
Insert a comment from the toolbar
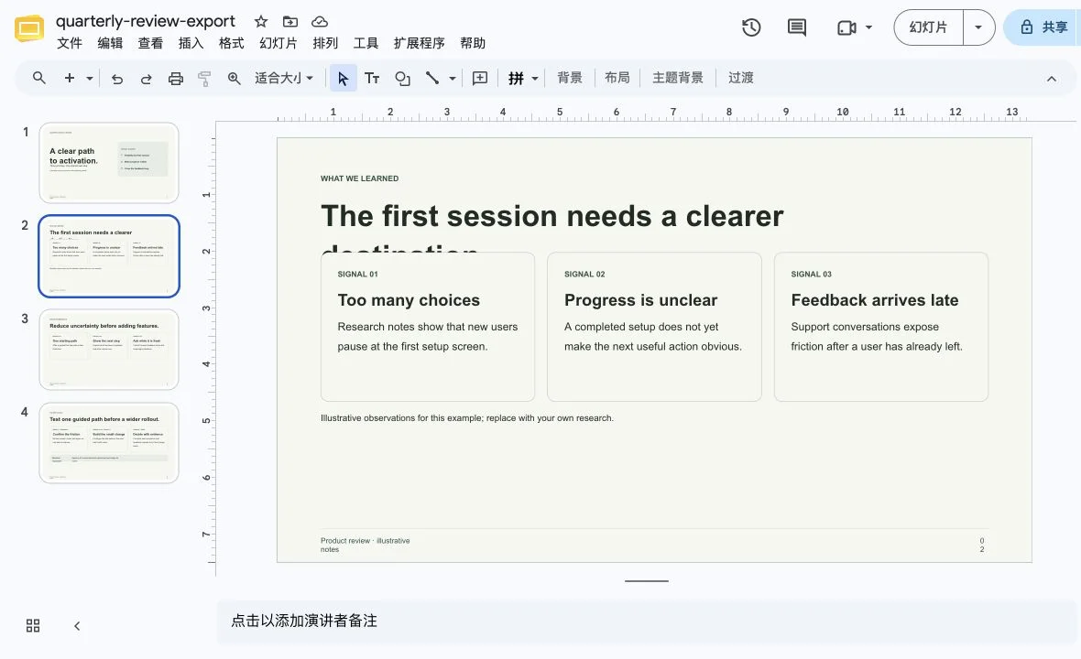tap(480, 79)
